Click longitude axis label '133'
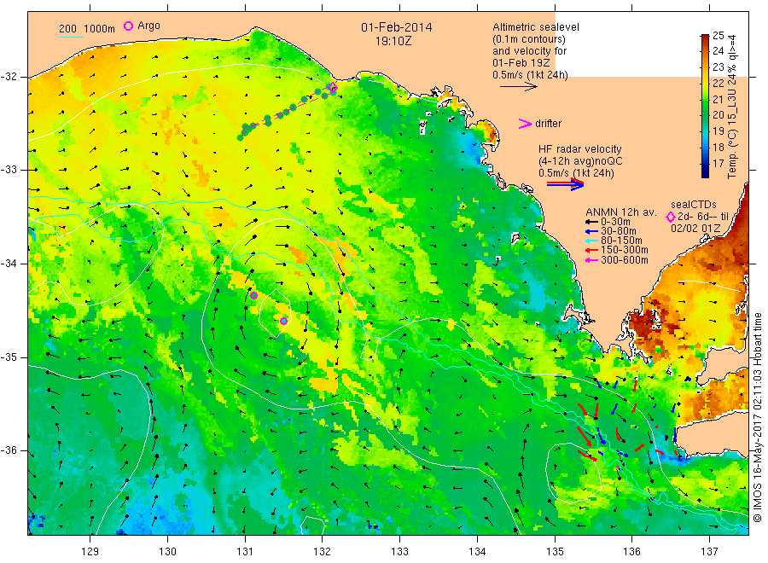Viewport: 768px width, 563px height. pyautogui.click(x=399, y=552)
